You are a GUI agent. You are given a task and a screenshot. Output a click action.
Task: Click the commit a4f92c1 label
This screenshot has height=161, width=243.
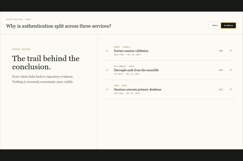[x=122, y=47]
